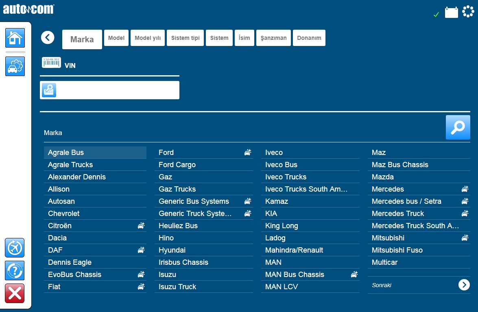The height and width of the screenshot is (312, 478).
Task: Select Iveco Trucks brand entry
Action: (286, 177)
